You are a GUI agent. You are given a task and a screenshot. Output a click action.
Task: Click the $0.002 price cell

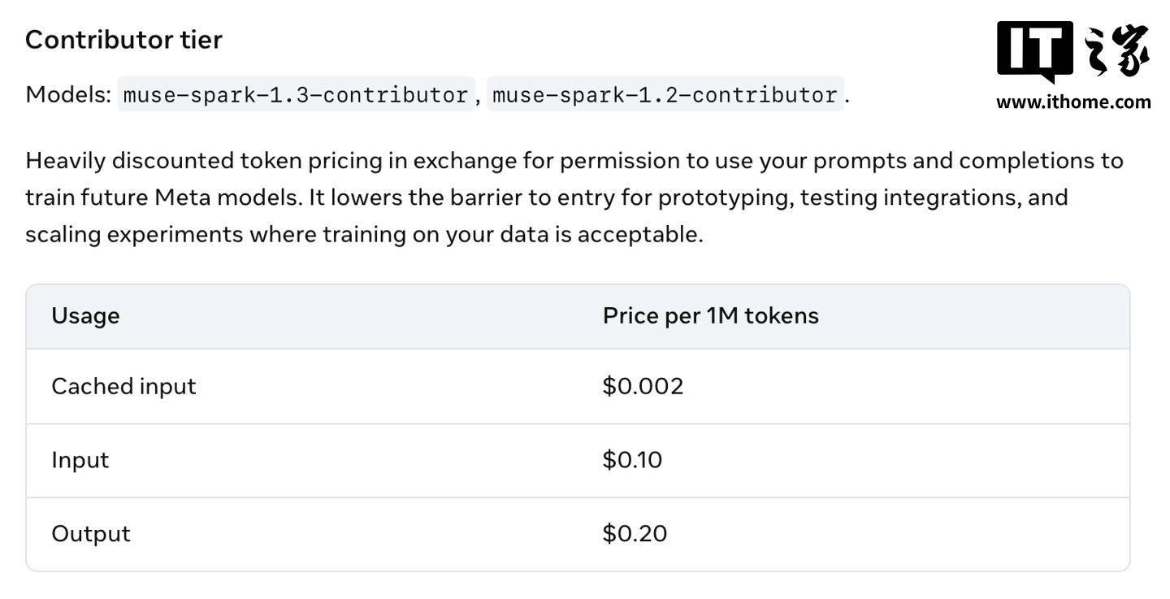coord(643,386)
